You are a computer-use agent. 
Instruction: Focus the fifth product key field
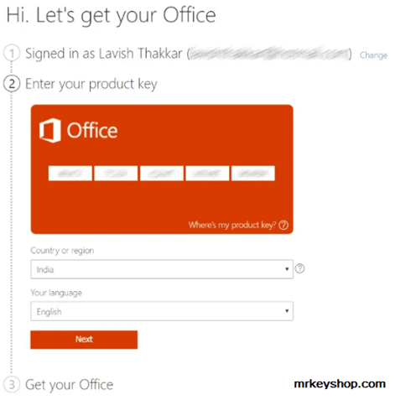click(253, 174)
